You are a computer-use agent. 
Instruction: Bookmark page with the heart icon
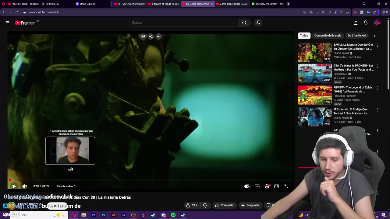(x=329, y=12)
